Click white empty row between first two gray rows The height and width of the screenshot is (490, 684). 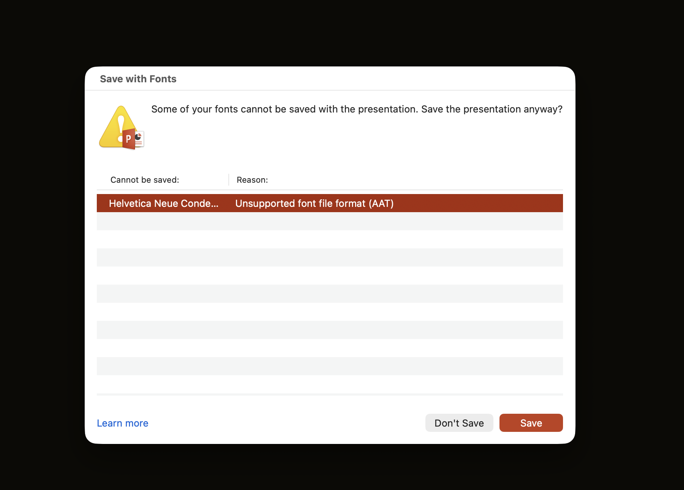click(330, 239)
